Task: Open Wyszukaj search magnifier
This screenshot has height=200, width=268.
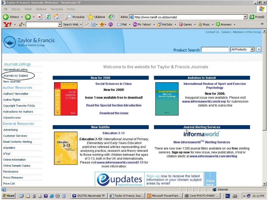Action: 68,17
